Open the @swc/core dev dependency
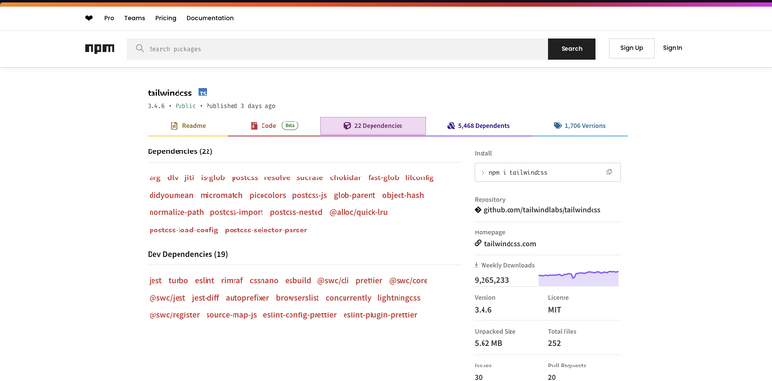This screenshot has height=381, width=772. pyautogui.click(x=408, y=280)
